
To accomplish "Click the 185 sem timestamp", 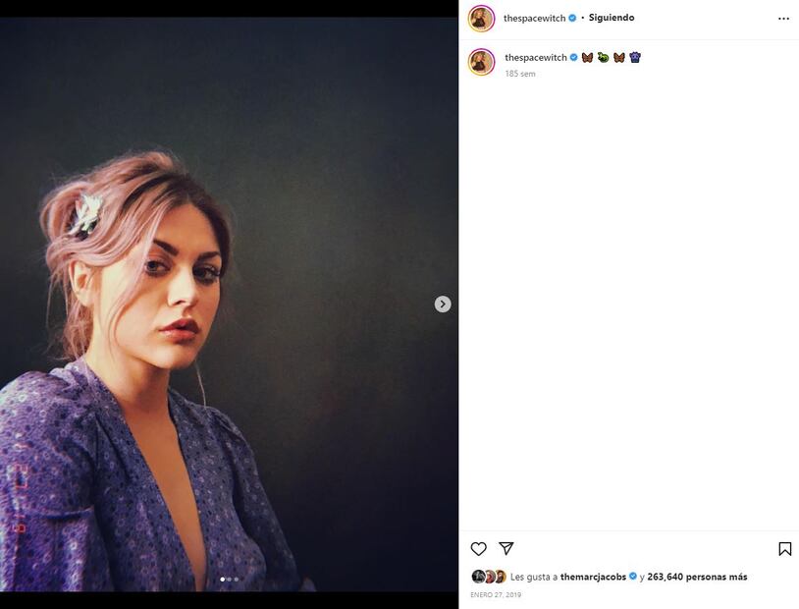I will pos(520,74).
